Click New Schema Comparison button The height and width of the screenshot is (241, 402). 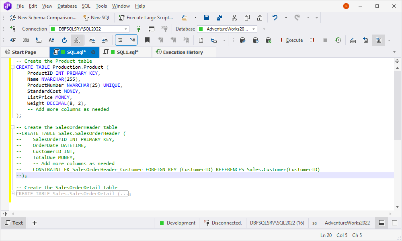[43, 18]
